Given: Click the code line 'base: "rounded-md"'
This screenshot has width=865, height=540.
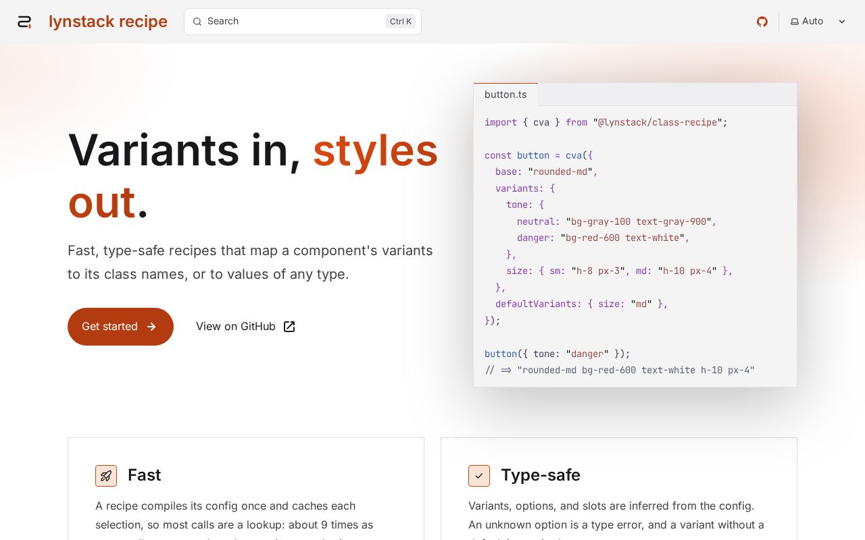Looking at the screenshot, I should 547,171.
